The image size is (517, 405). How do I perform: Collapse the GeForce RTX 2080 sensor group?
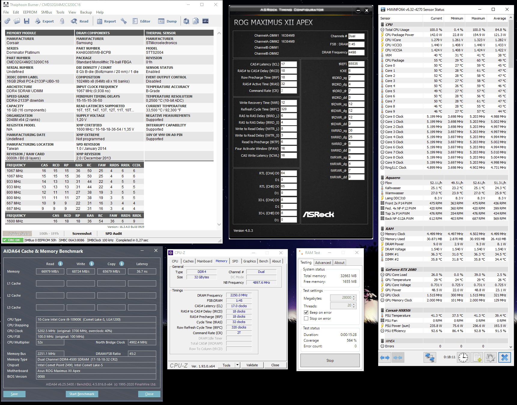382,270
